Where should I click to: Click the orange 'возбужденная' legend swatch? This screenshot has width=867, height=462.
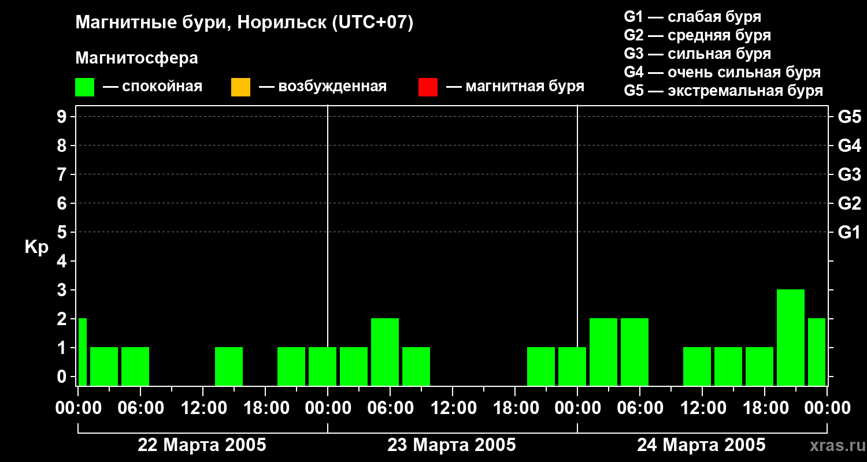pos(240,87)
